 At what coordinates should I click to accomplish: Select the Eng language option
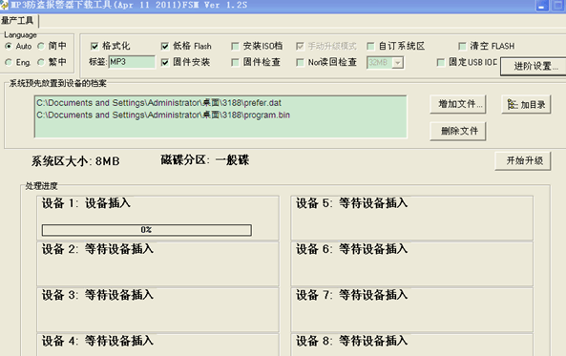click(x=9, y=62)
